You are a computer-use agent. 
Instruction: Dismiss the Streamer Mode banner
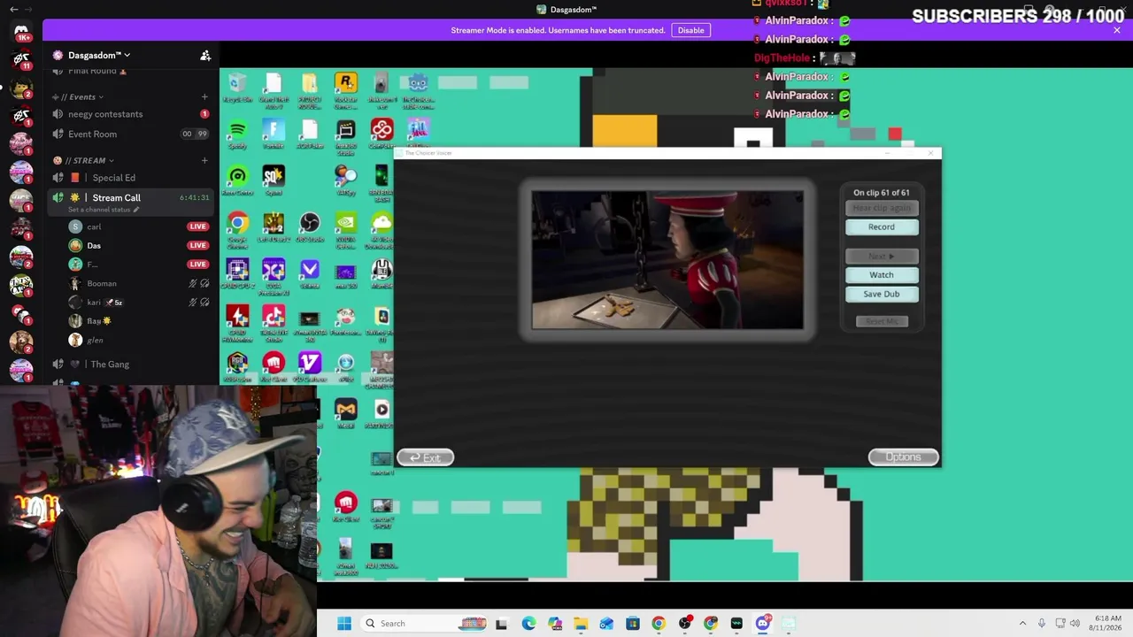coord(1117,30)
